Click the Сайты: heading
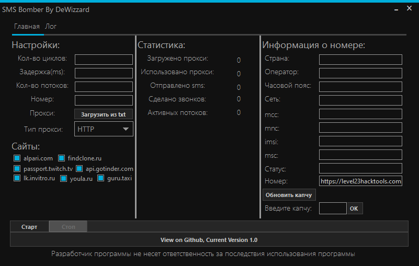The width and height of the screenshot is (419, 266). coord(26,146)
